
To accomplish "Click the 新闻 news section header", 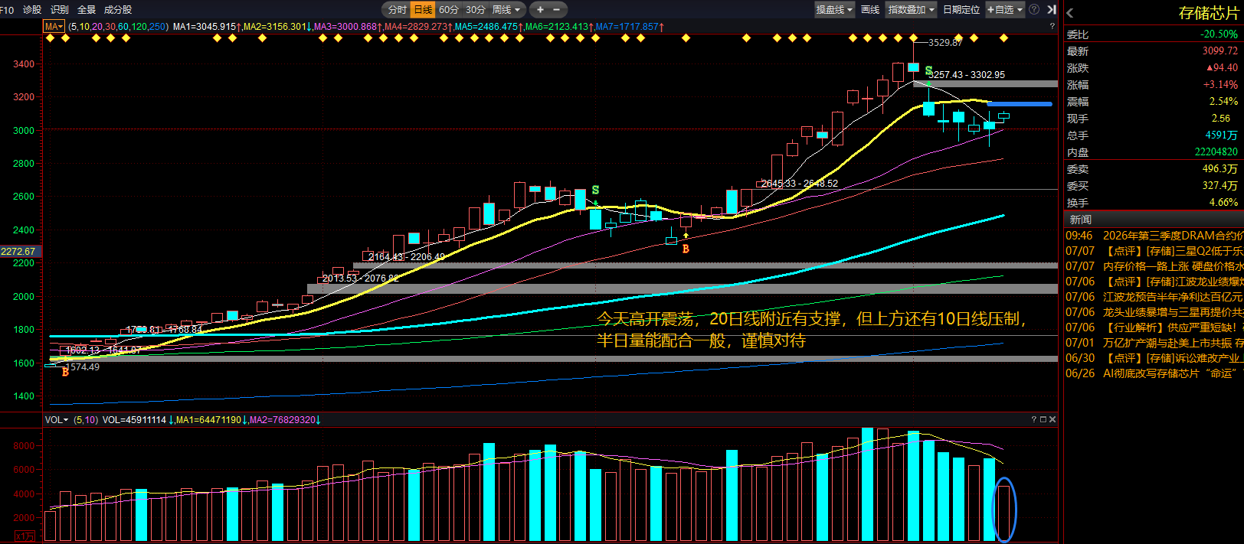I will click(1080, 220).
